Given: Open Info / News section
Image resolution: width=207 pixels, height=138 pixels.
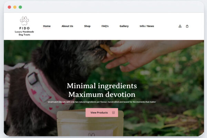Looking at the screenshot, I should [147, 26].
